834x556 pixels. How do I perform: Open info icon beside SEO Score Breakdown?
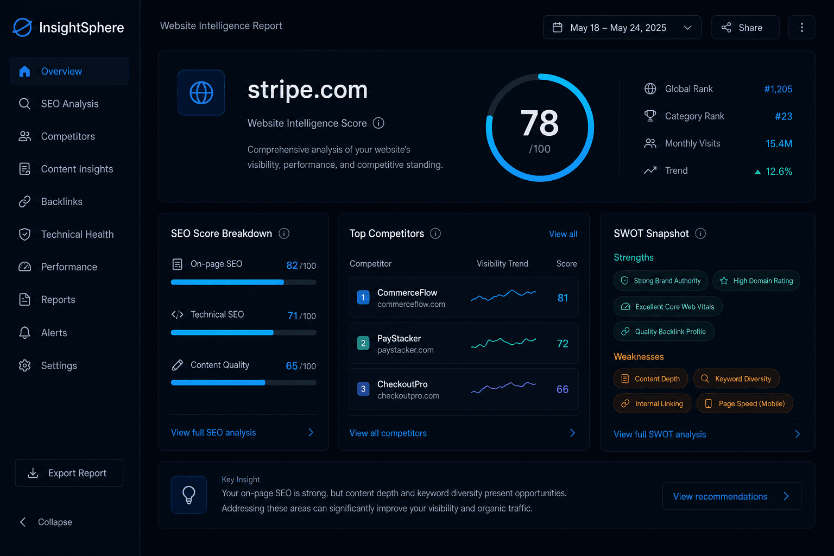pos(284,233)
